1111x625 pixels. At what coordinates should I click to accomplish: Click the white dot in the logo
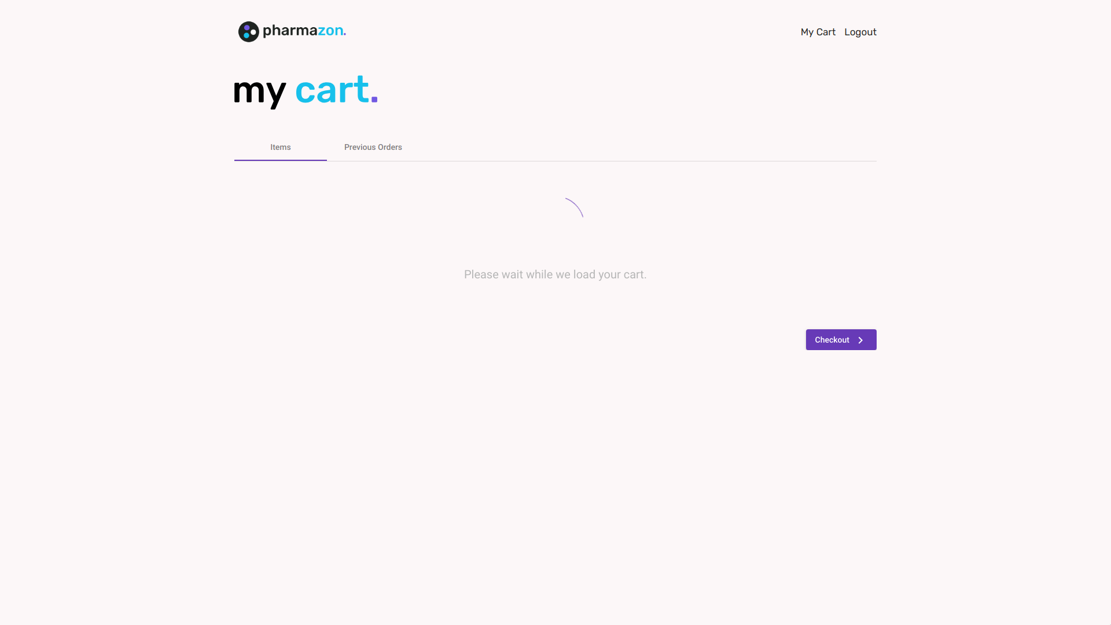[x=253, y=32]
